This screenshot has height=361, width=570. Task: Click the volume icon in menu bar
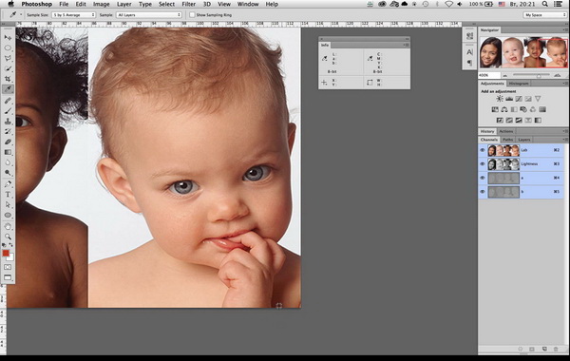[460, 4]
